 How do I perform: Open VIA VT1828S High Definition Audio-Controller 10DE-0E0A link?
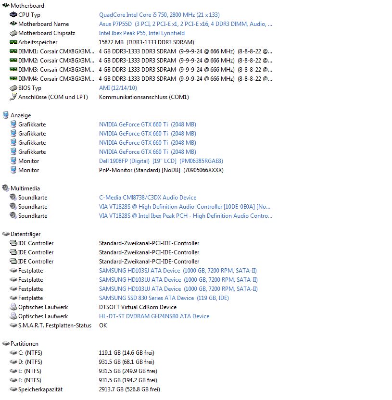coord(185,207)
